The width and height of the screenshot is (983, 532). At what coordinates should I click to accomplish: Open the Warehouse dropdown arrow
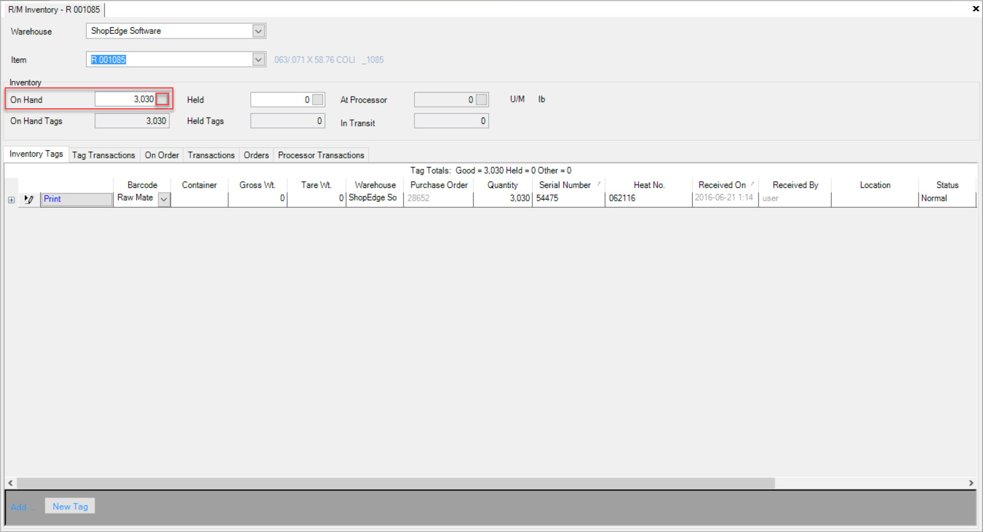click(259, 31)
